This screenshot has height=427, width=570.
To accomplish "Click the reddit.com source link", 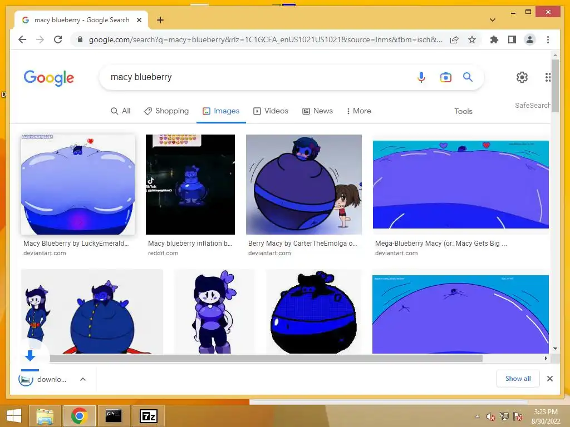I will pyautogui.click(x=163, y=253).
